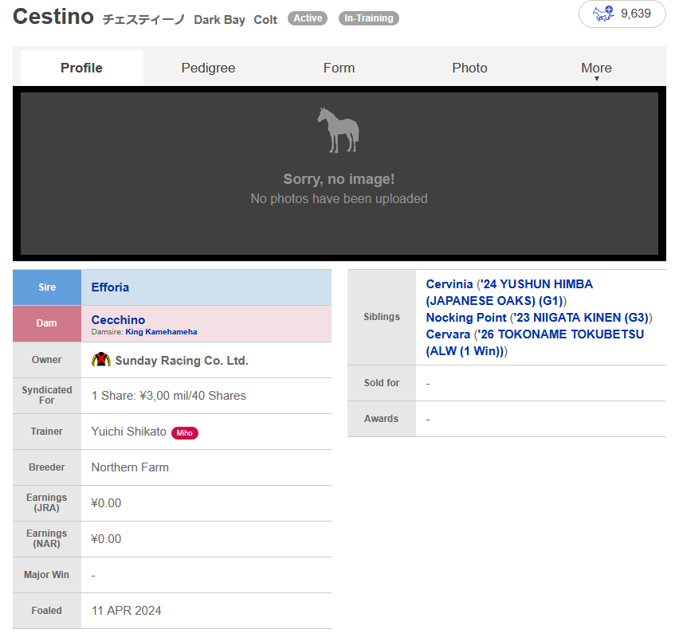Open the Form tab
This screenshot has width=675, height=637.
pyautogui.click(x=339, y=68)
